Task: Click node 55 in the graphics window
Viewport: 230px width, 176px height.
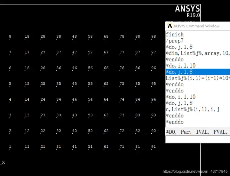Action: 90,84
